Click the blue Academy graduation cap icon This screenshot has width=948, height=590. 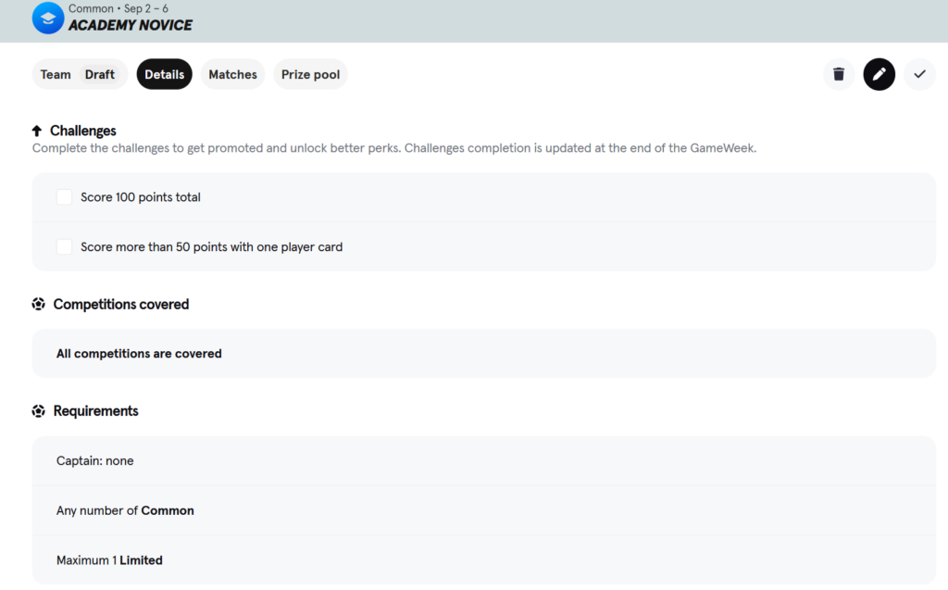tap(48, 19)
